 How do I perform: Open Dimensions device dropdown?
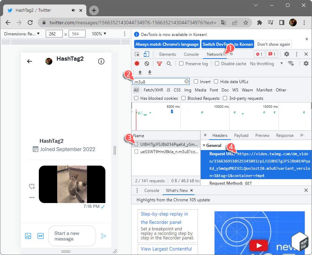(x=22, y=34)
